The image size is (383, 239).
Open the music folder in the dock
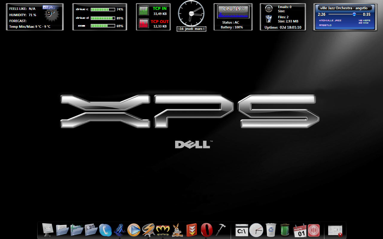coord(77,230)
